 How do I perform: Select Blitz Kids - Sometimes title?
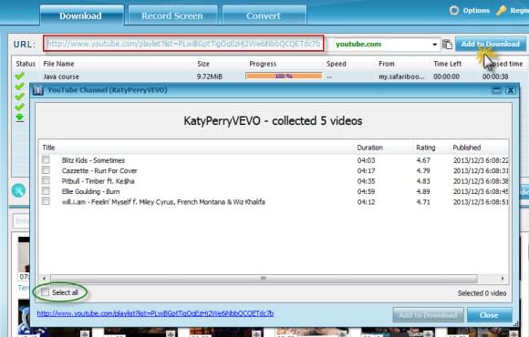tap(93, 160)
